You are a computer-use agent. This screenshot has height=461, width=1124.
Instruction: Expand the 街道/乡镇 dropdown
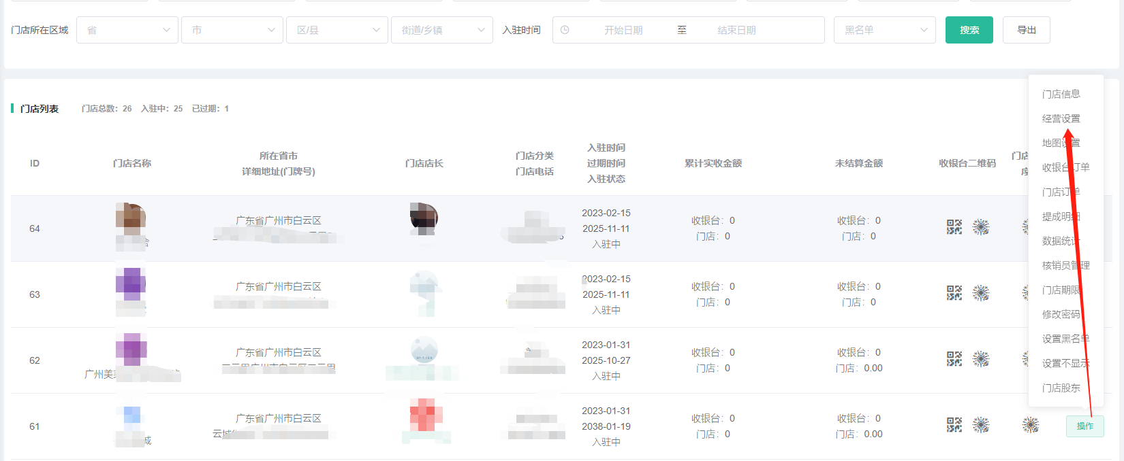[x=442, y=30]
